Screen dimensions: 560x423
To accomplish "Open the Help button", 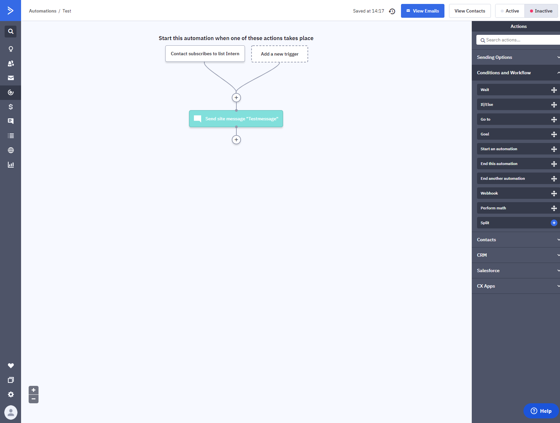I will [x=541, y=411].
